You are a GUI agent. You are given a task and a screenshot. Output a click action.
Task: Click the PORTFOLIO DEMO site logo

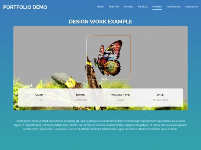(25, 7)
